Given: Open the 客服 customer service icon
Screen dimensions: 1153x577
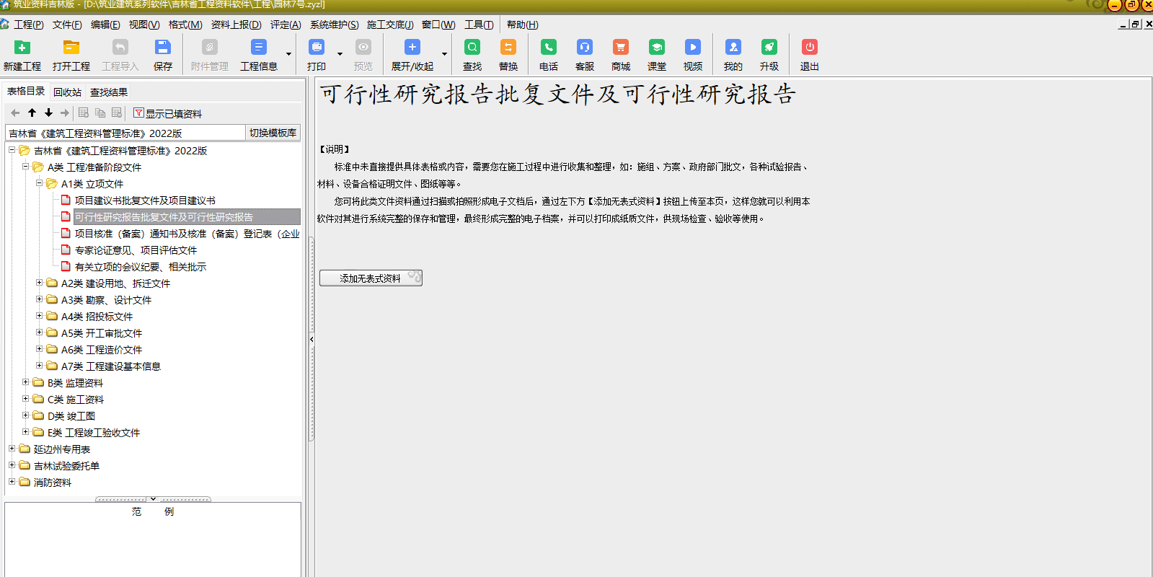Looking at the screenshot, I should (584, 48).
